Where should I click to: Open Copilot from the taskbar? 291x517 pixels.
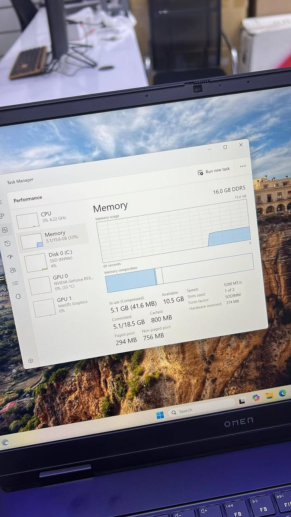click(256, 397)
